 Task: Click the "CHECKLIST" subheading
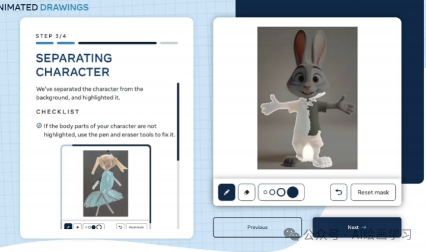[58, 112]
